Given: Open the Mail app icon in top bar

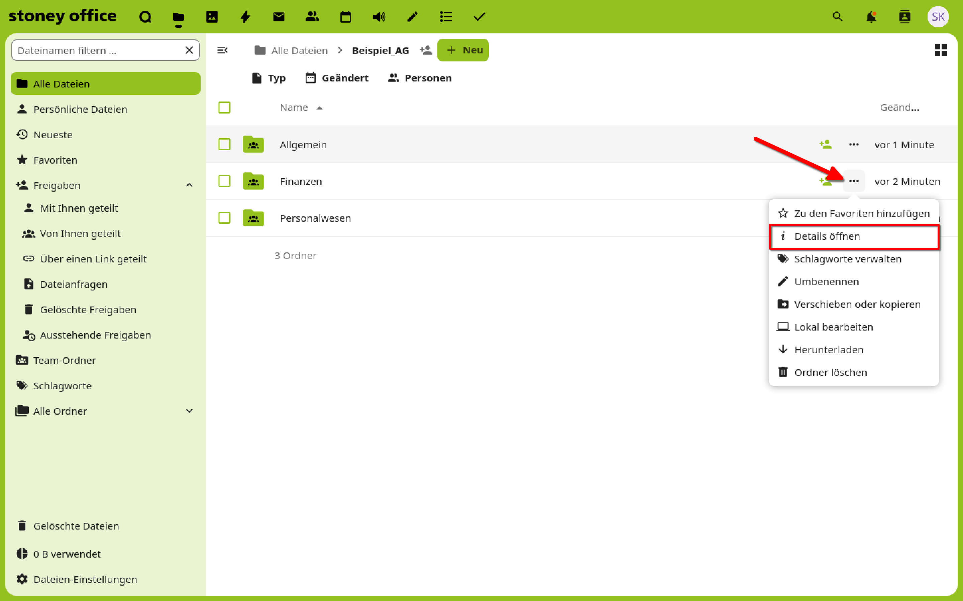Looking at the screenshot, I should [x=279, y=17].
